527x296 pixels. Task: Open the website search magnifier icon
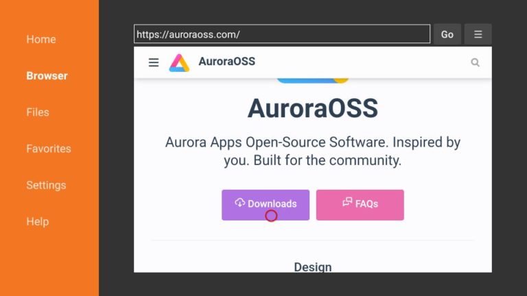tap(475, 62)
